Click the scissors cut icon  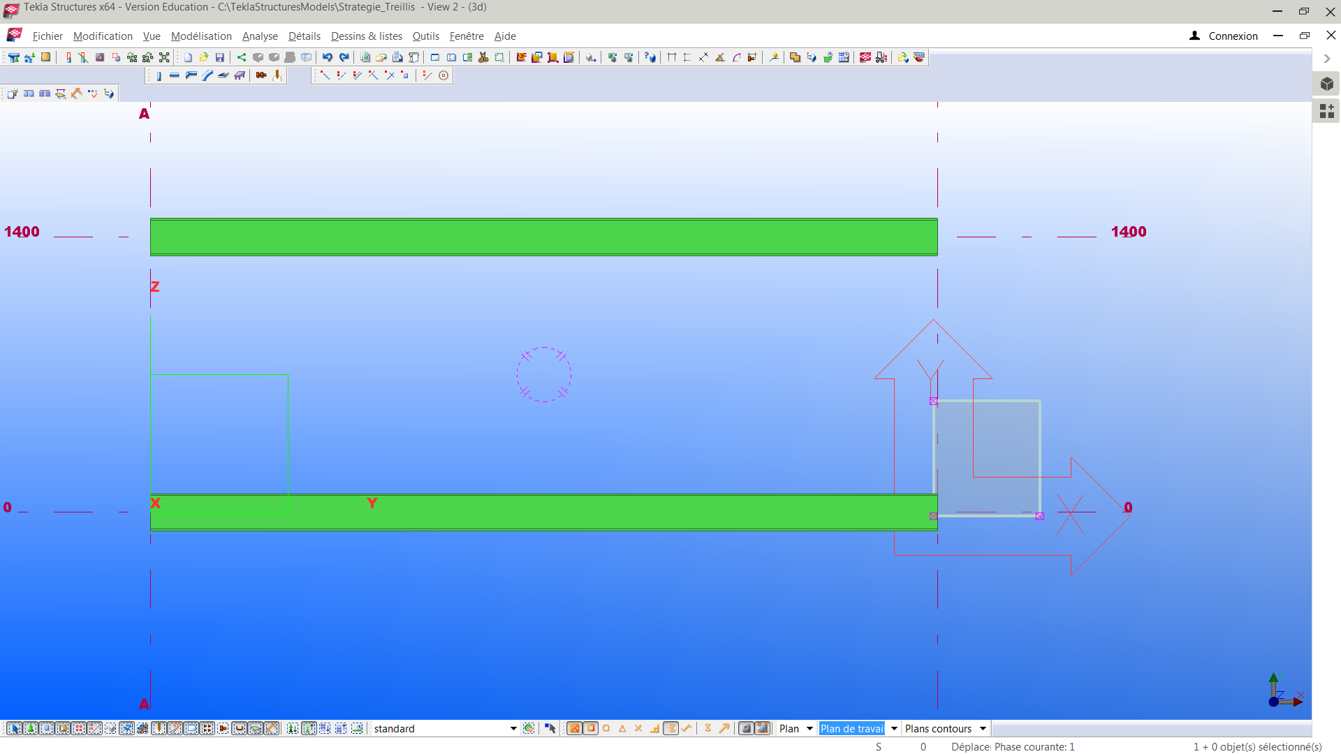point(483,57)
